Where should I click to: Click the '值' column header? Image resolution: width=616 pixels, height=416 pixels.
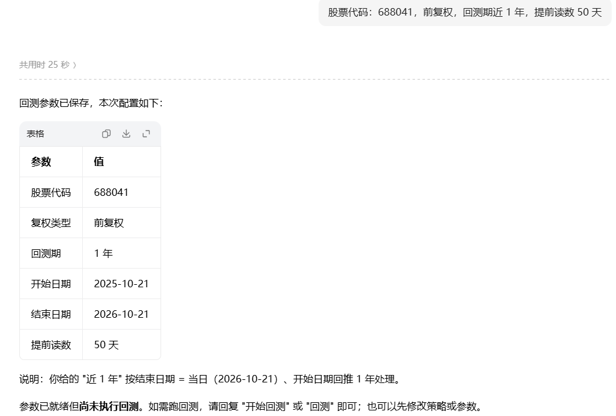pos(99,162)
